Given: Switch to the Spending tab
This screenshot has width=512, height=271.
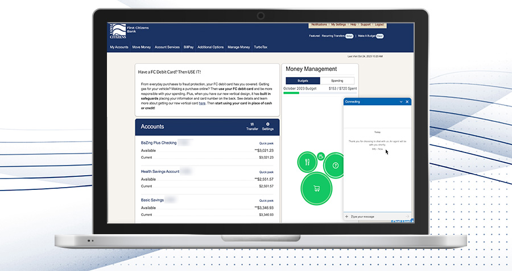Looking at the screenshot, I should tap(337, 81).
